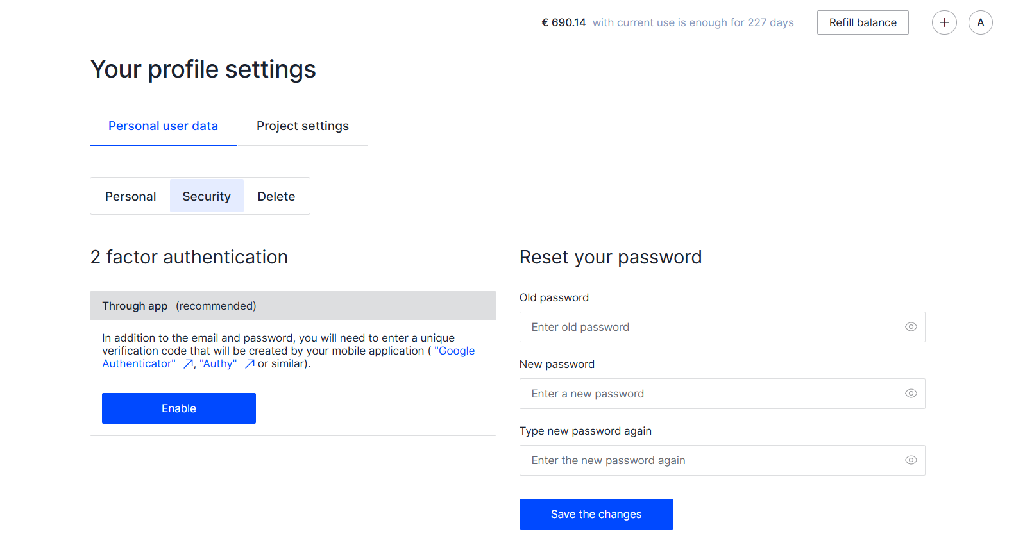Viewport: 1016px width, 534px height.
Task: Click Save the changes button
Action: [x=596, y=514]
